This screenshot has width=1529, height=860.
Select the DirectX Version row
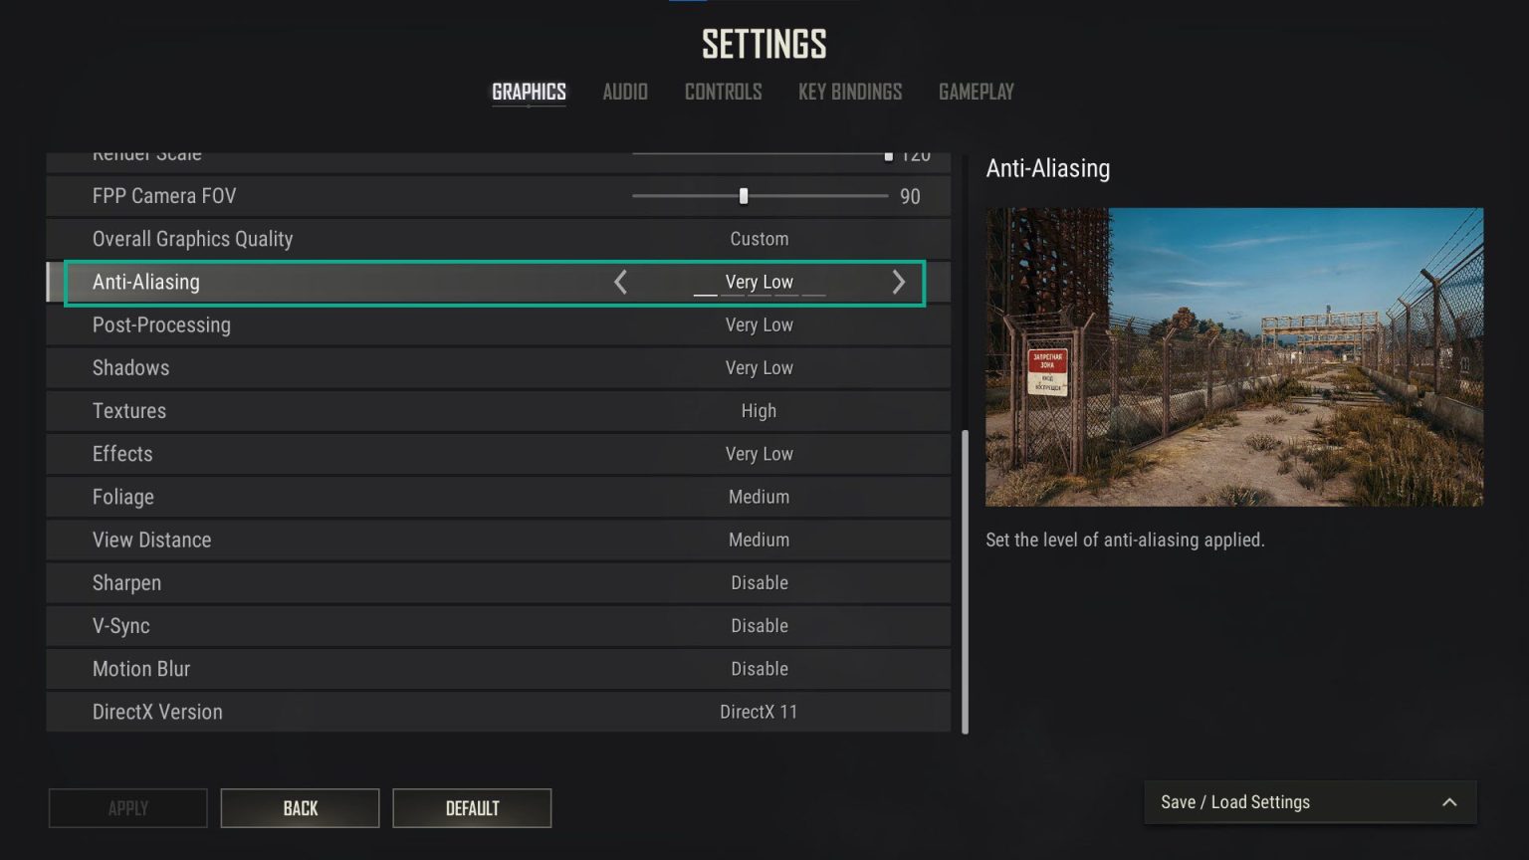(498, 712)
